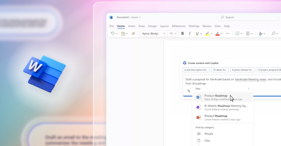Toggle Italic formatting
The image size is (281, 146).
tap(190, 34)
